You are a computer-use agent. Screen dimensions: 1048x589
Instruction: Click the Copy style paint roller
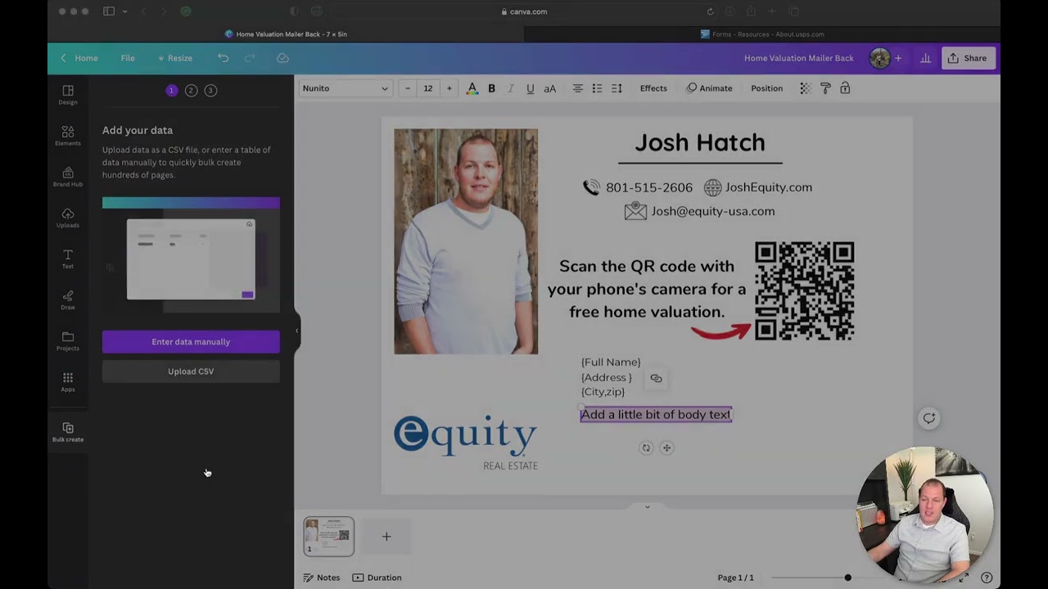[x=825, y=88]
